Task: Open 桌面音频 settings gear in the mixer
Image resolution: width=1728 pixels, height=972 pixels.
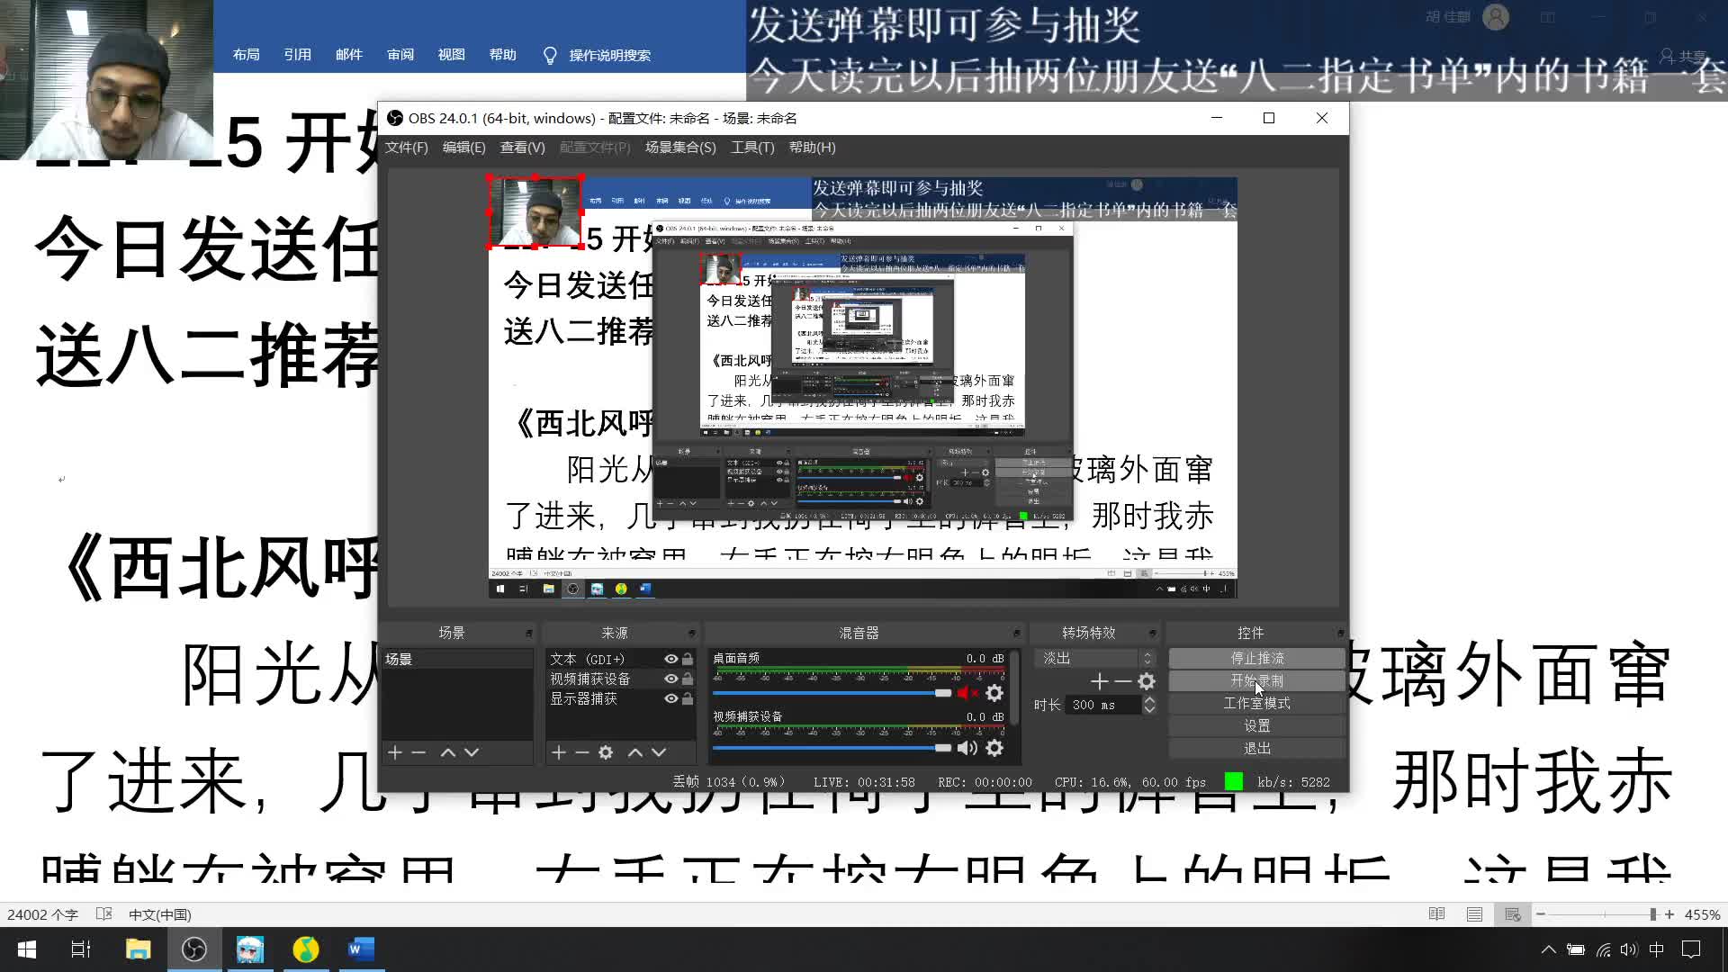Action: pos(994,693)
